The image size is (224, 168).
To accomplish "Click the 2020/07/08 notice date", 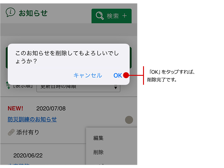I will click(51, 108).
